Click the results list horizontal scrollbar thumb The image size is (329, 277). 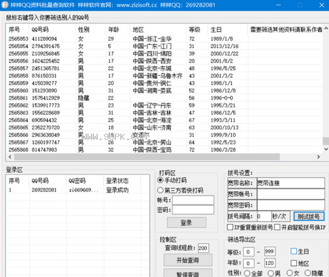[x=147, y=157]
